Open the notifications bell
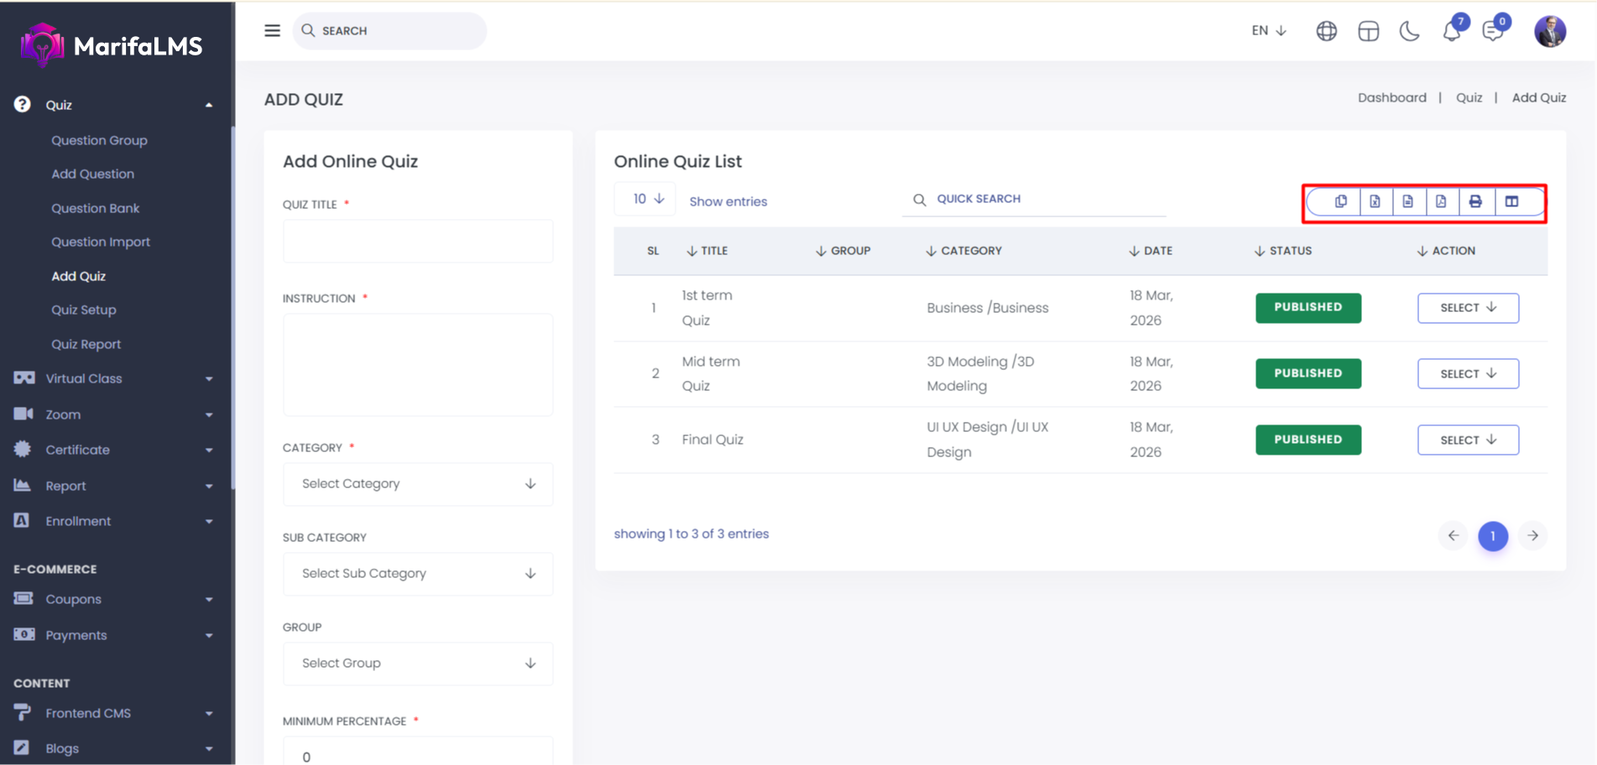1597x765 pixels. pos(1451,32)
